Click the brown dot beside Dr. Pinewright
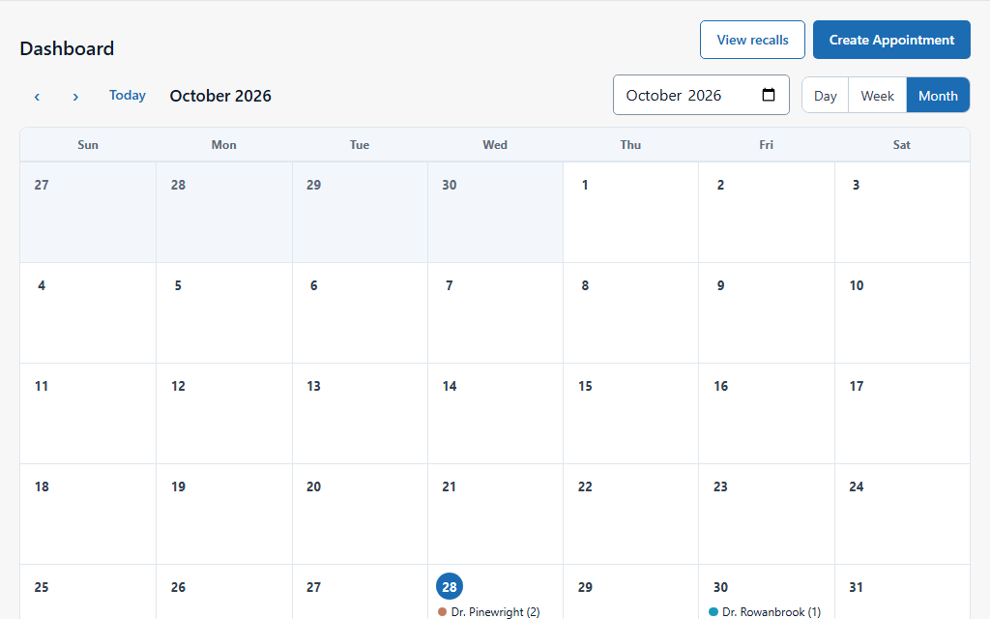This screenshot has width=990, height=619. (442, 611)
